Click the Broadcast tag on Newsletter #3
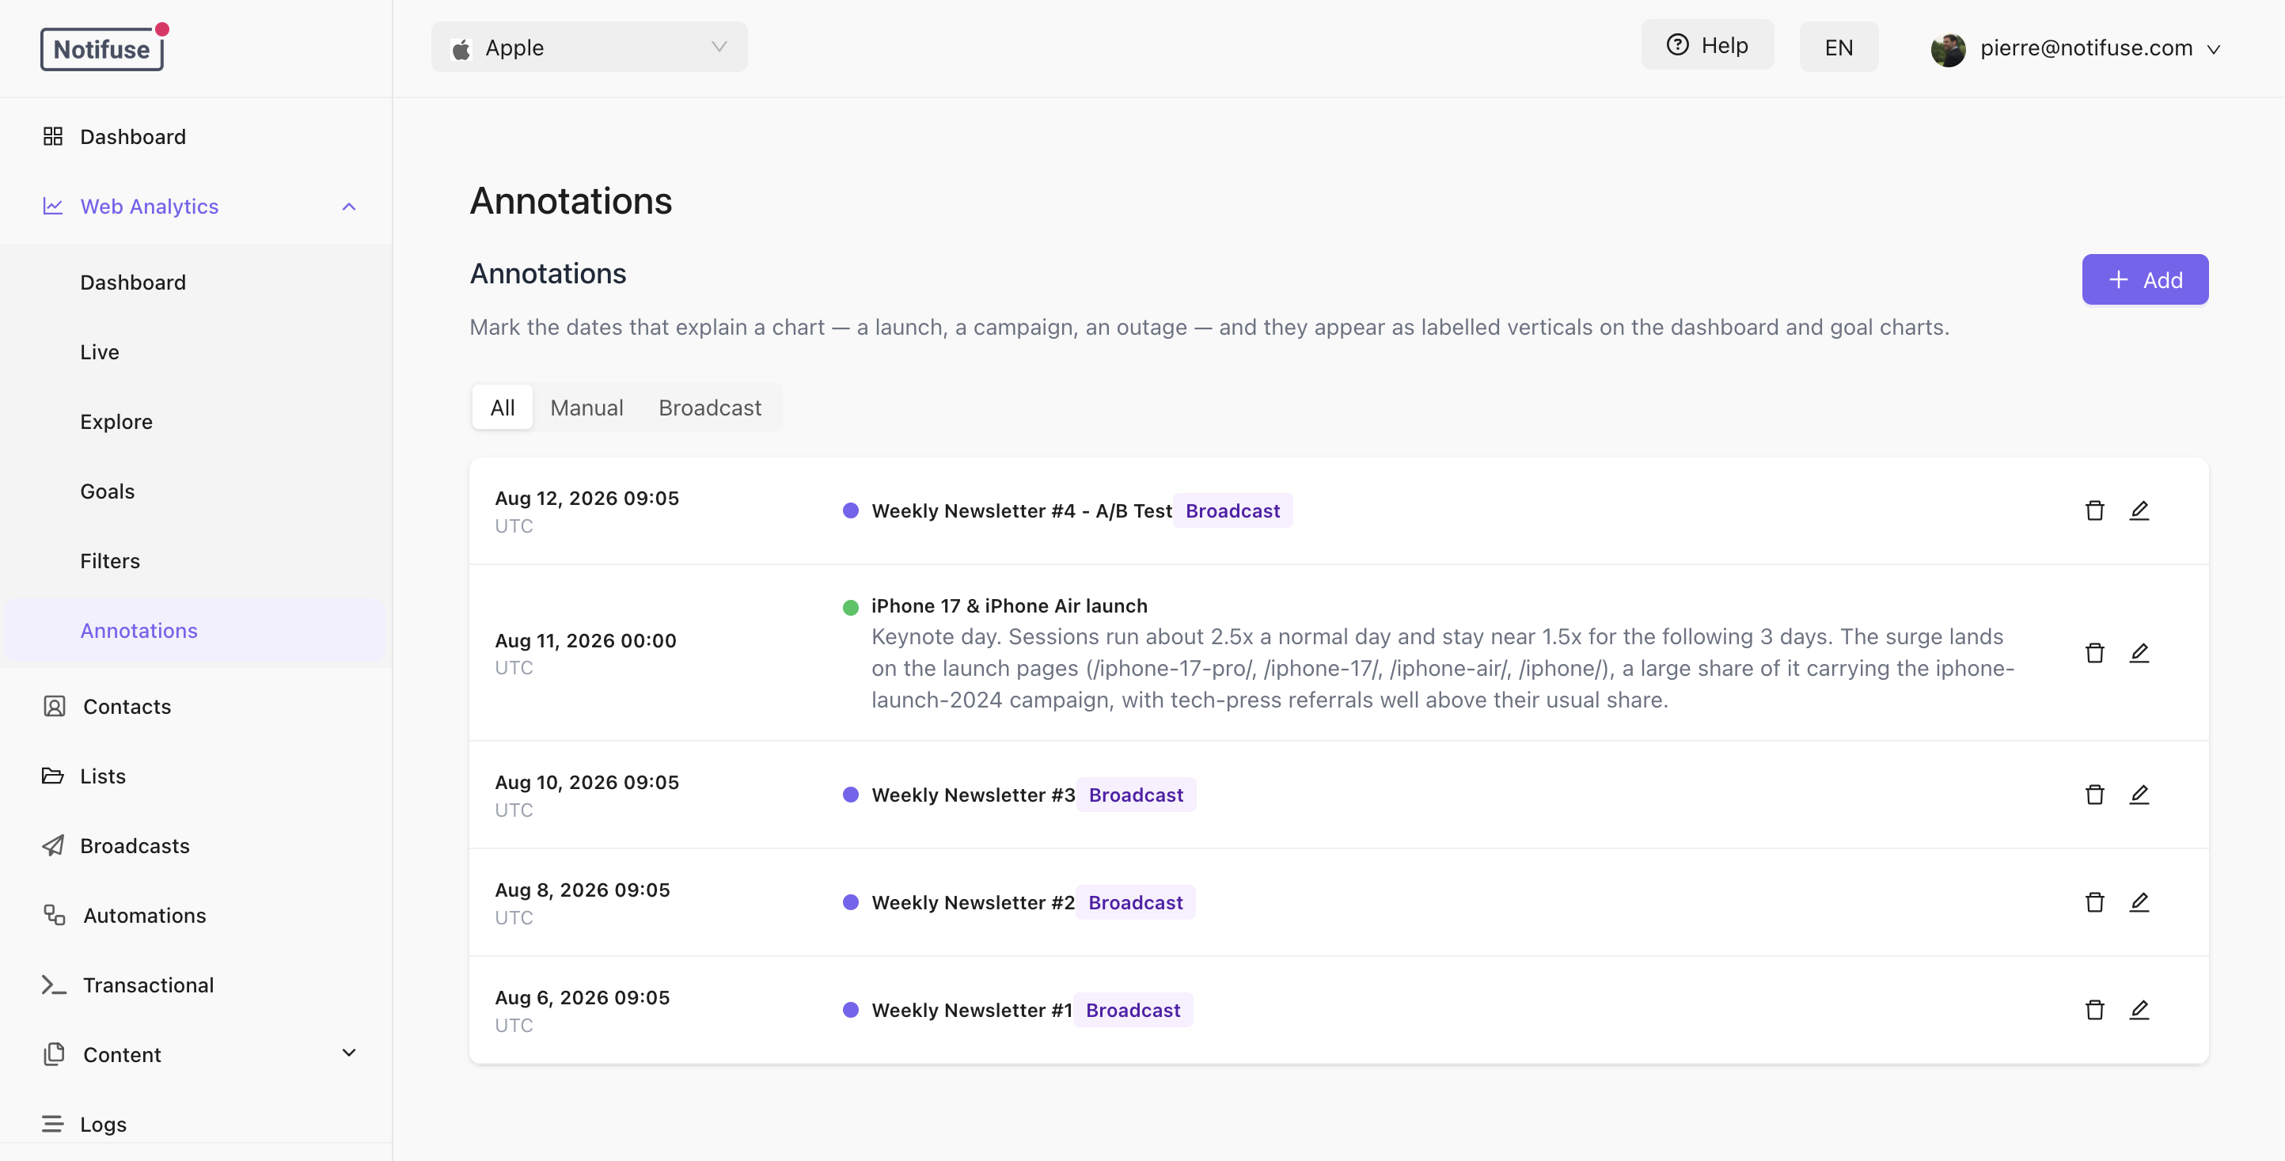 (1136, 795)
